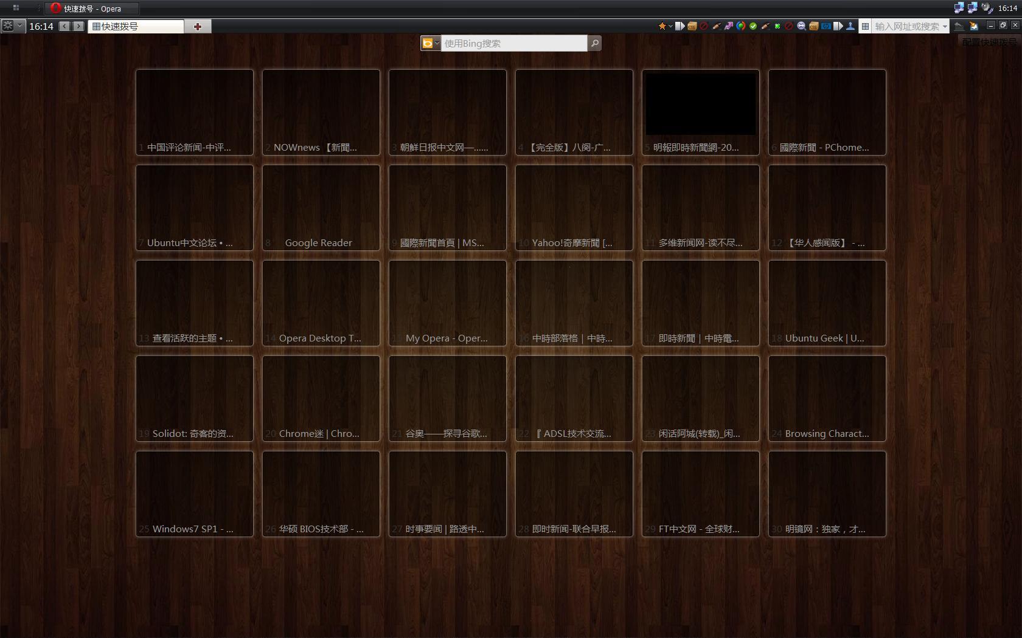Open the Google Reader speed dial
Image resolution: width=1022 pixels, height=638 pixels.
pos(321,208)
